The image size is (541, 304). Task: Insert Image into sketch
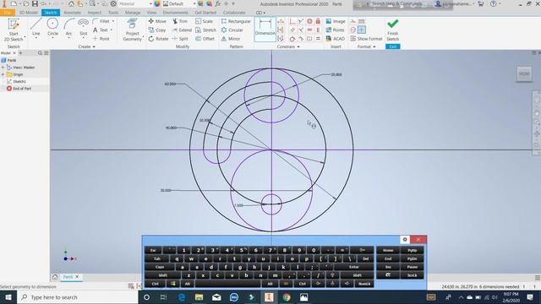point(336,21)
